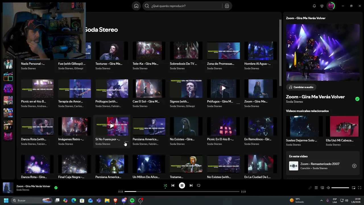Image resolution: width=364 pixels, height=205 pixels.
Task: Open File Explorer from taskbar
Action: click(107, 200)
